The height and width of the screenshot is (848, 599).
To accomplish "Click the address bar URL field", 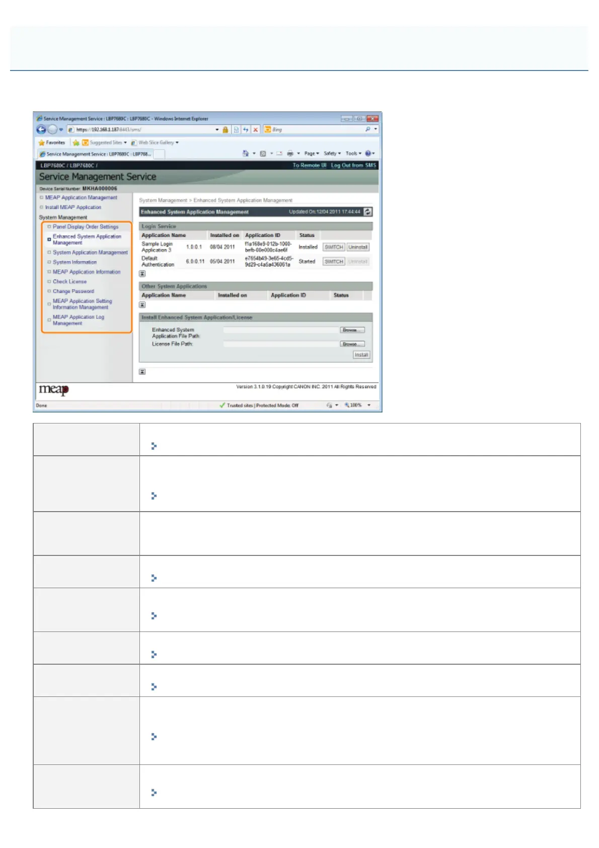I will [143, 130].
